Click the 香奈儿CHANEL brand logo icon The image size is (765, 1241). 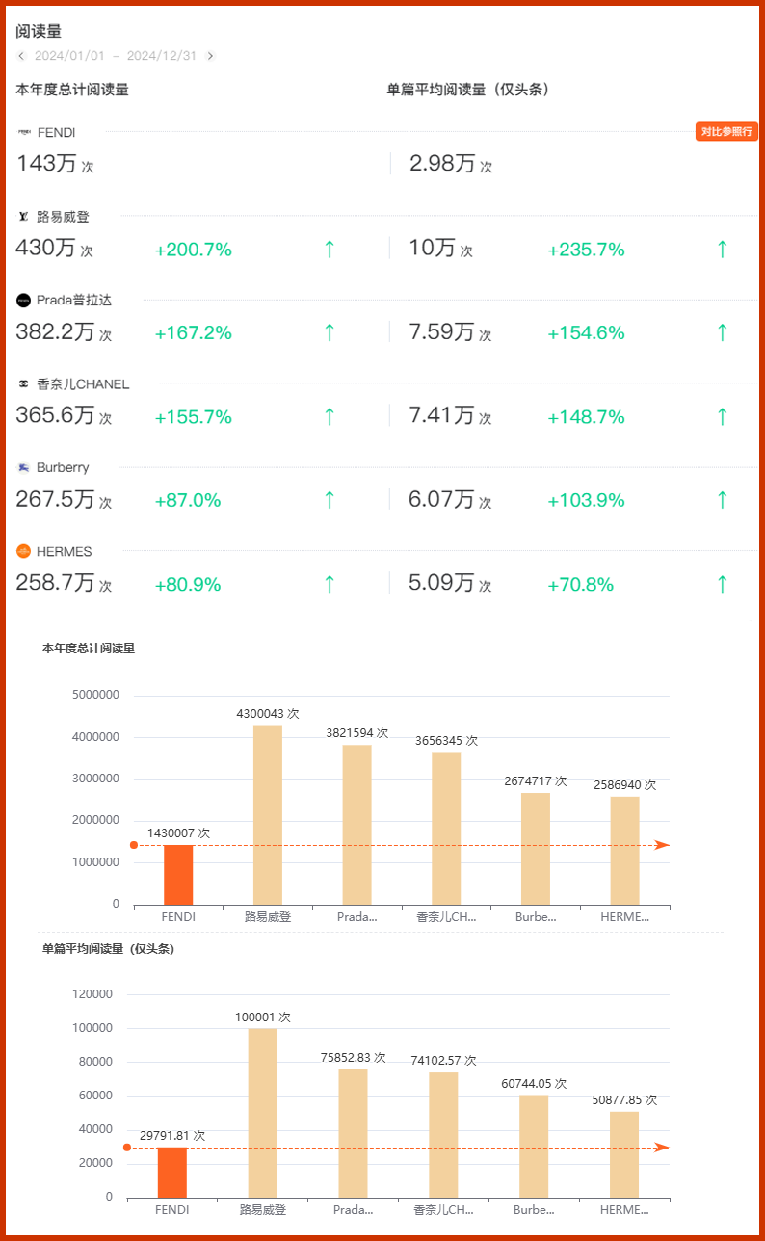24,384
